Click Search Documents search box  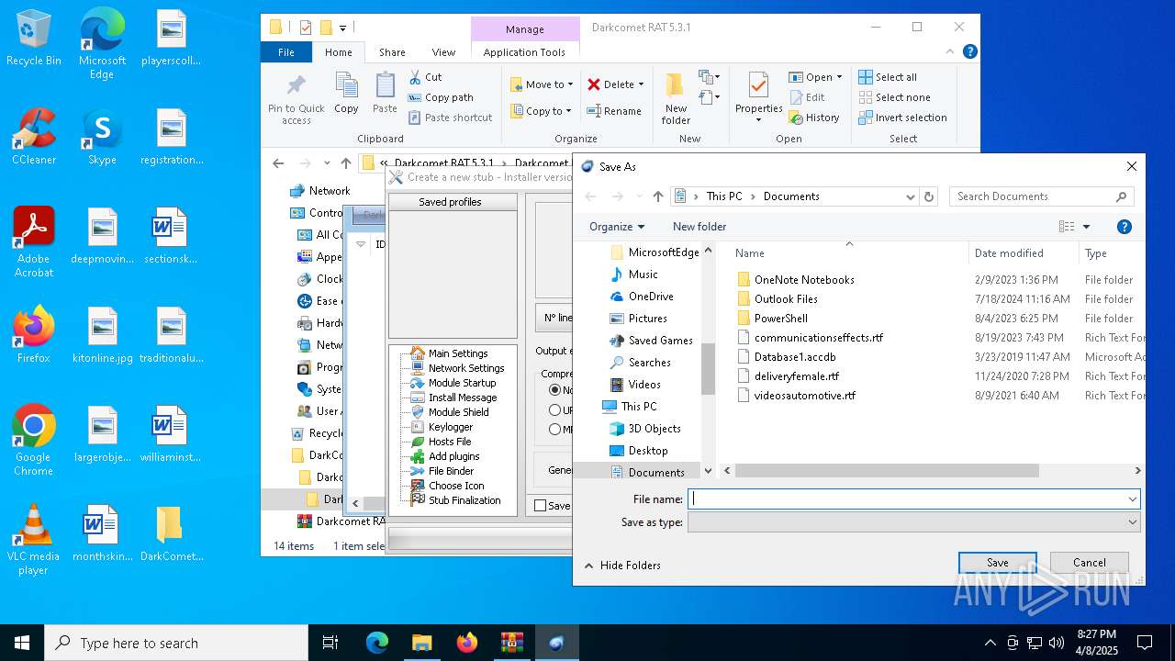pyautogui.click(x=1042, y=196)
